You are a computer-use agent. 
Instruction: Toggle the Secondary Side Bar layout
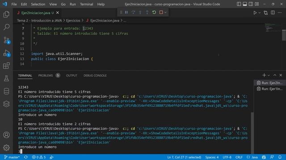[x=251, y=4]
